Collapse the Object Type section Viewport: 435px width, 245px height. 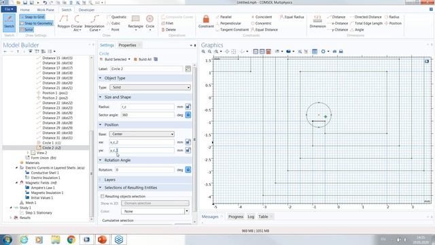[101, 78]
